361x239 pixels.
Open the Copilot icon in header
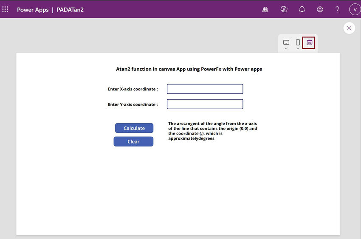coord(284,9)
